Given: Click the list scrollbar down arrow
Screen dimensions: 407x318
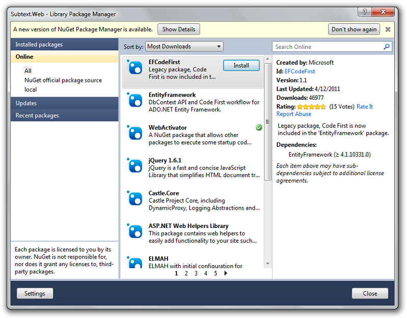Looking at the screenshot, I should point(268,264).
